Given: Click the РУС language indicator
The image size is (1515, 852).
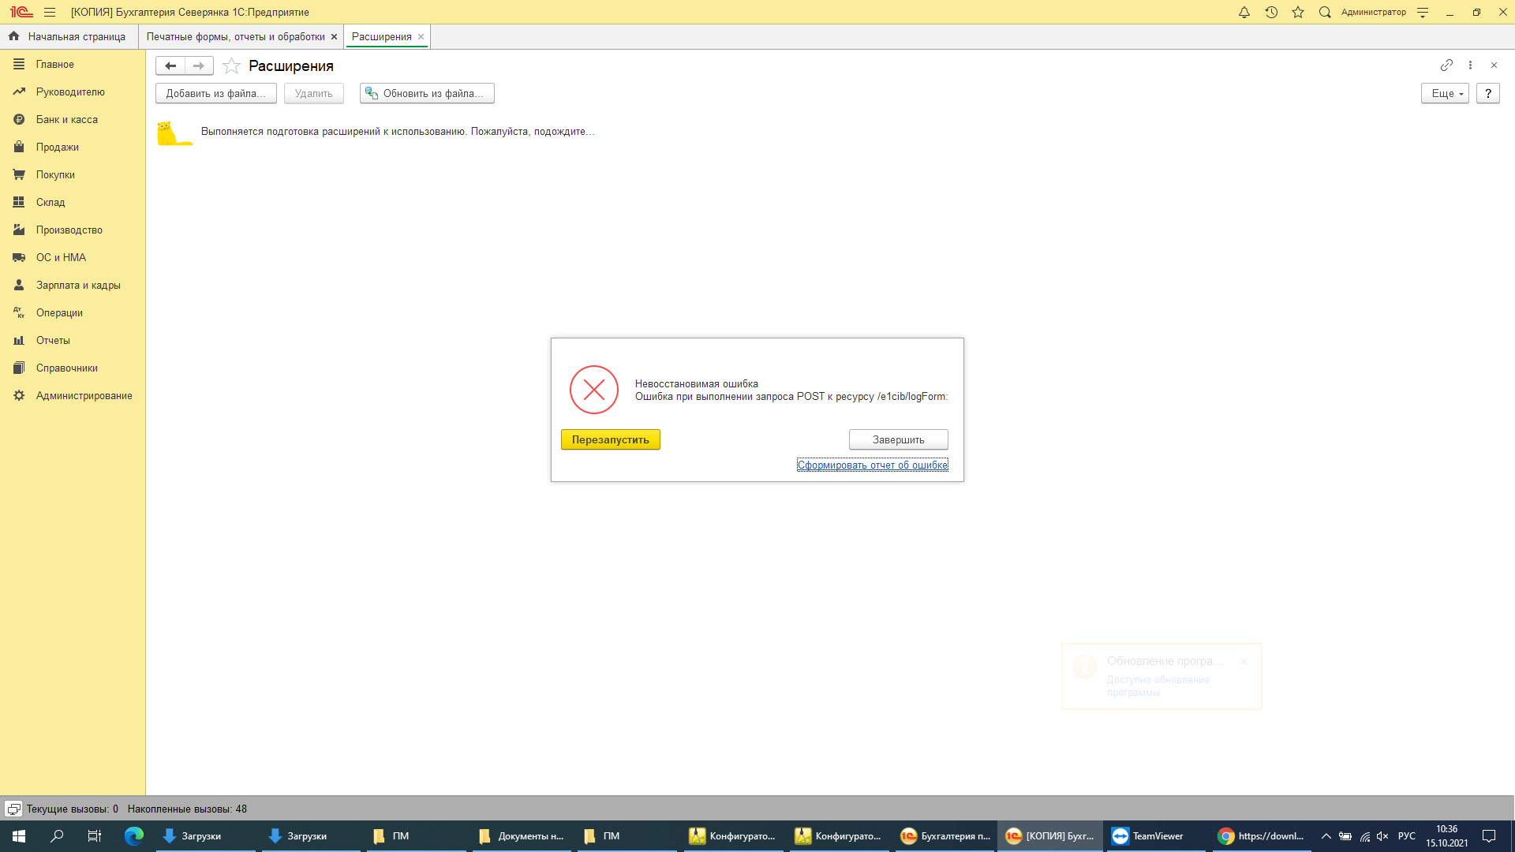Looking at the screenshot, I should point(1407,835).
